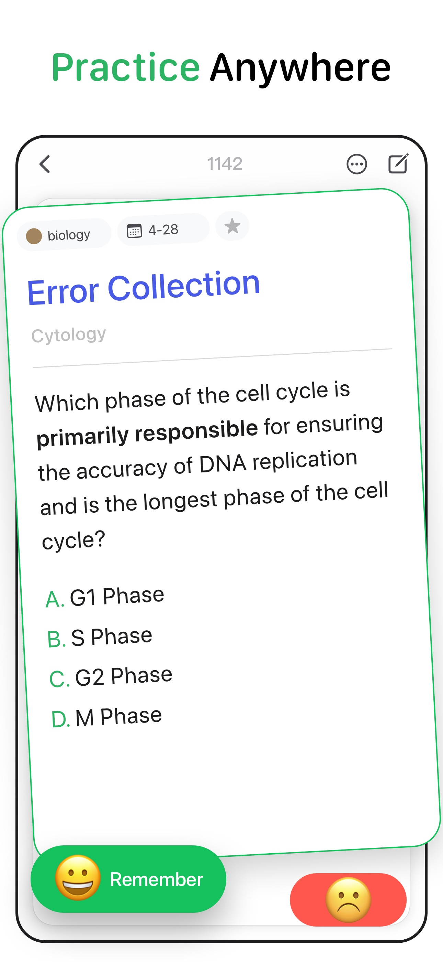Tap the edit note pencil icon
443x962 pixels.
(x=398, y=163)
